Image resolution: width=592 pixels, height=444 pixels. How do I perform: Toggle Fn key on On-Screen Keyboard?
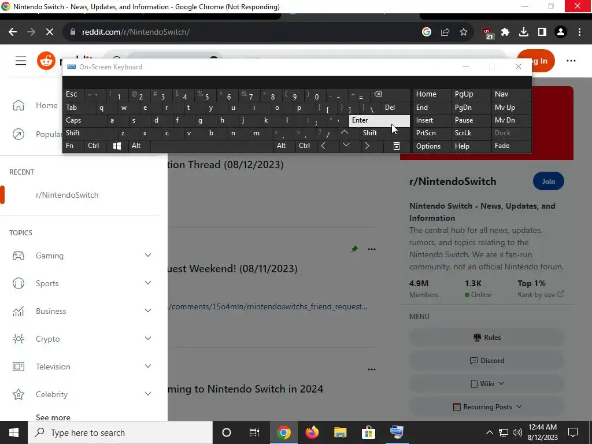click(x=73, y=146)
